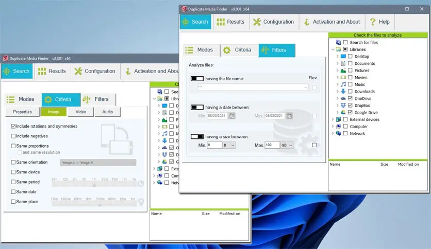Click the Desktop icon in back window tree
431x249 pixels.
pyautogui.click(x=164, y=105)
